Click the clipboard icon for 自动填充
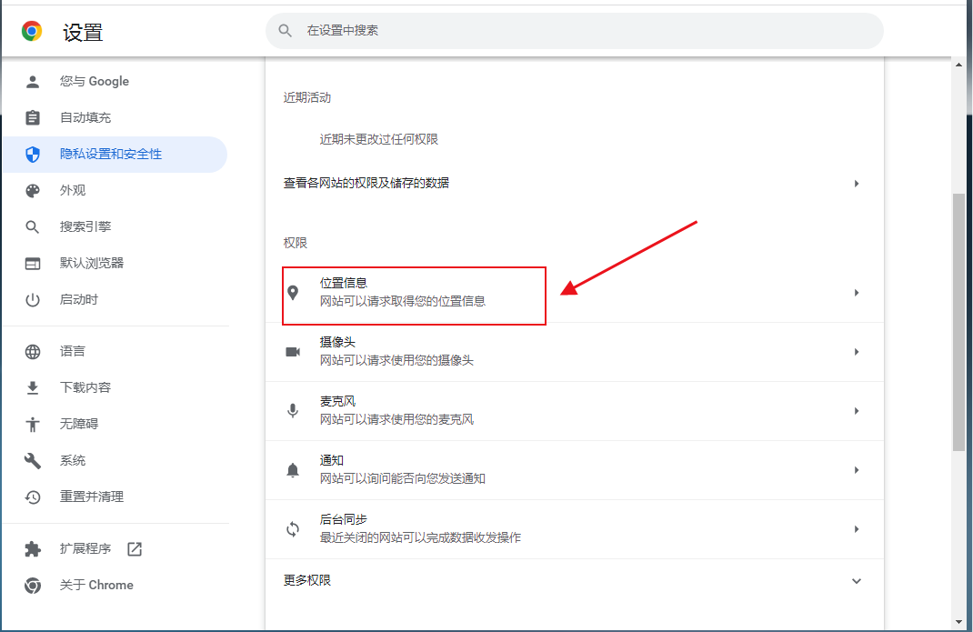This screenshot has height=632, width=973. point(32,117)
